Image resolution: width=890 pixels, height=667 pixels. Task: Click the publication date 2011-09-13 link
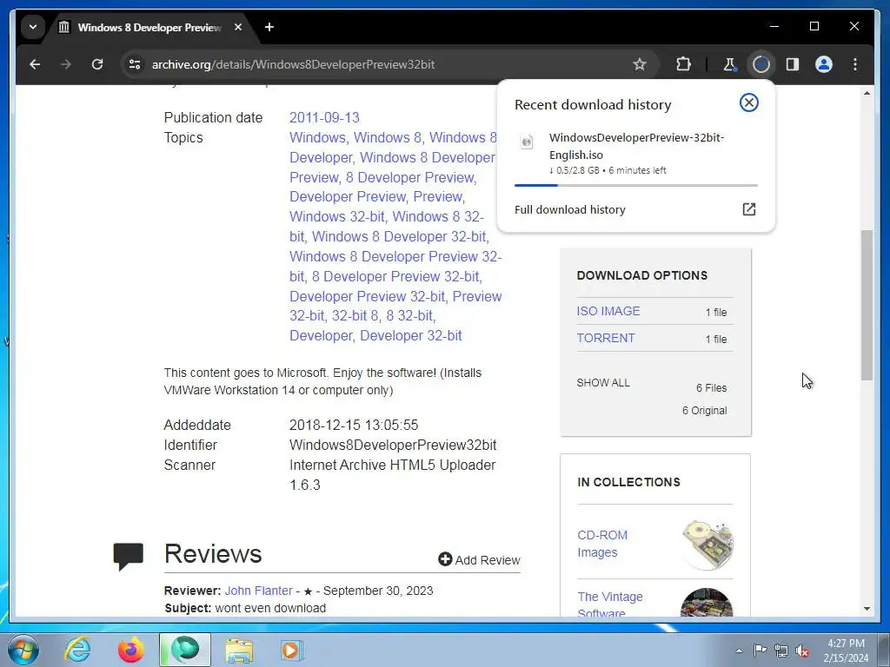coord(324,117)
